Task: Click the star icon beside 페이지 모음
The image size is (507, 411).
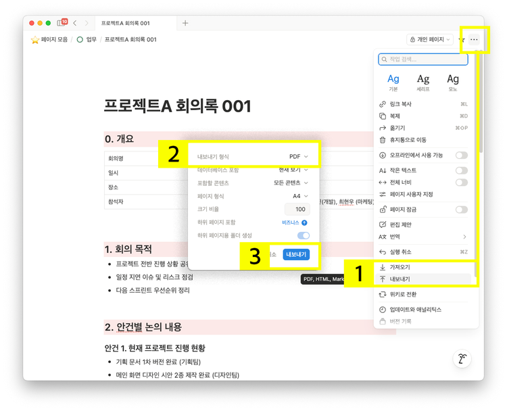Action: tap(35, 40)
